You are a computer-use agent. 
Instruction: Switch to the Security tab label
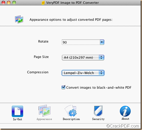pos(98,119)
